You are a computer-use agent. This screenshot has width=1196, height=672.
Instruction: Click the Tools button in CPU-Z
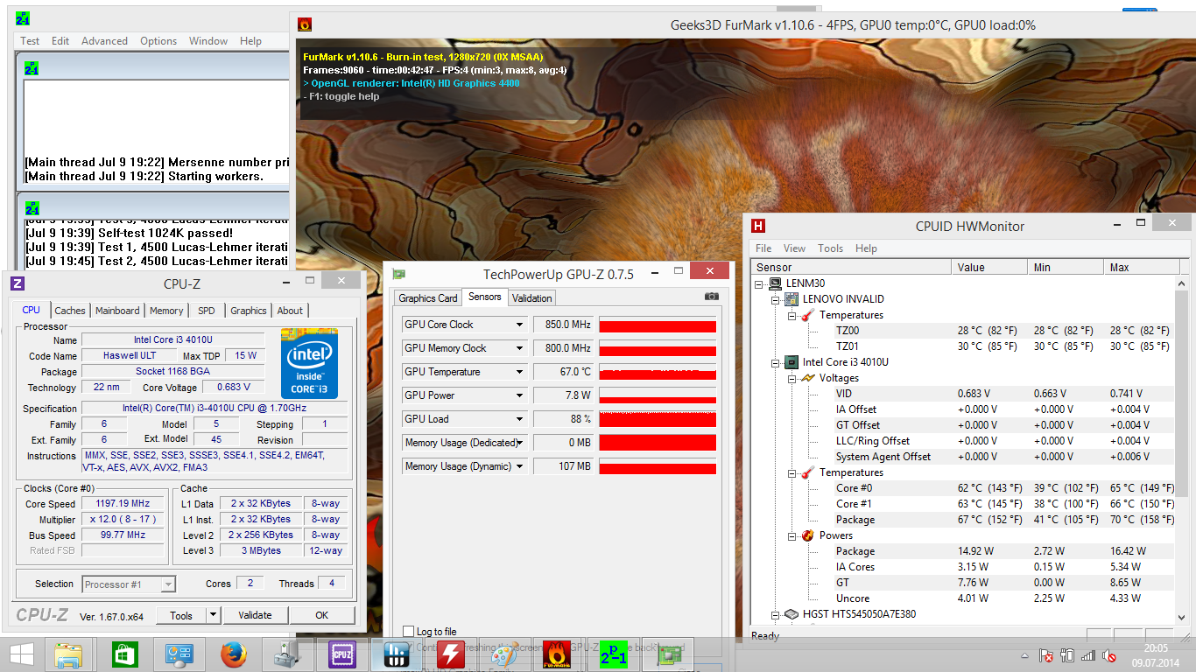(181, 615)
